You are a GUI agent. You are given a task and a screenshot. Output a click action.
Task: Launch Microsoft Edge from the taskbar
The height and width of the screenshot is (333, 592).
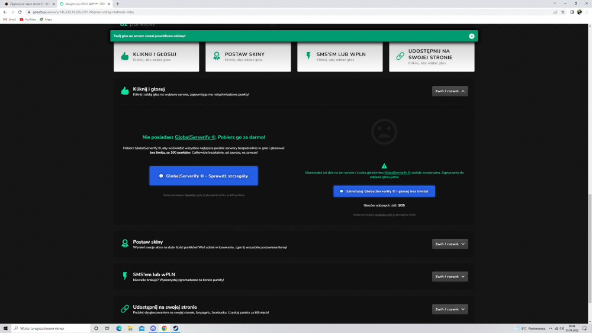(119, 328)
